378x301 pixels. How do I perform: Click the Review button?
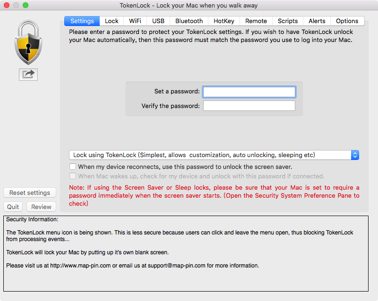[41, 207]
